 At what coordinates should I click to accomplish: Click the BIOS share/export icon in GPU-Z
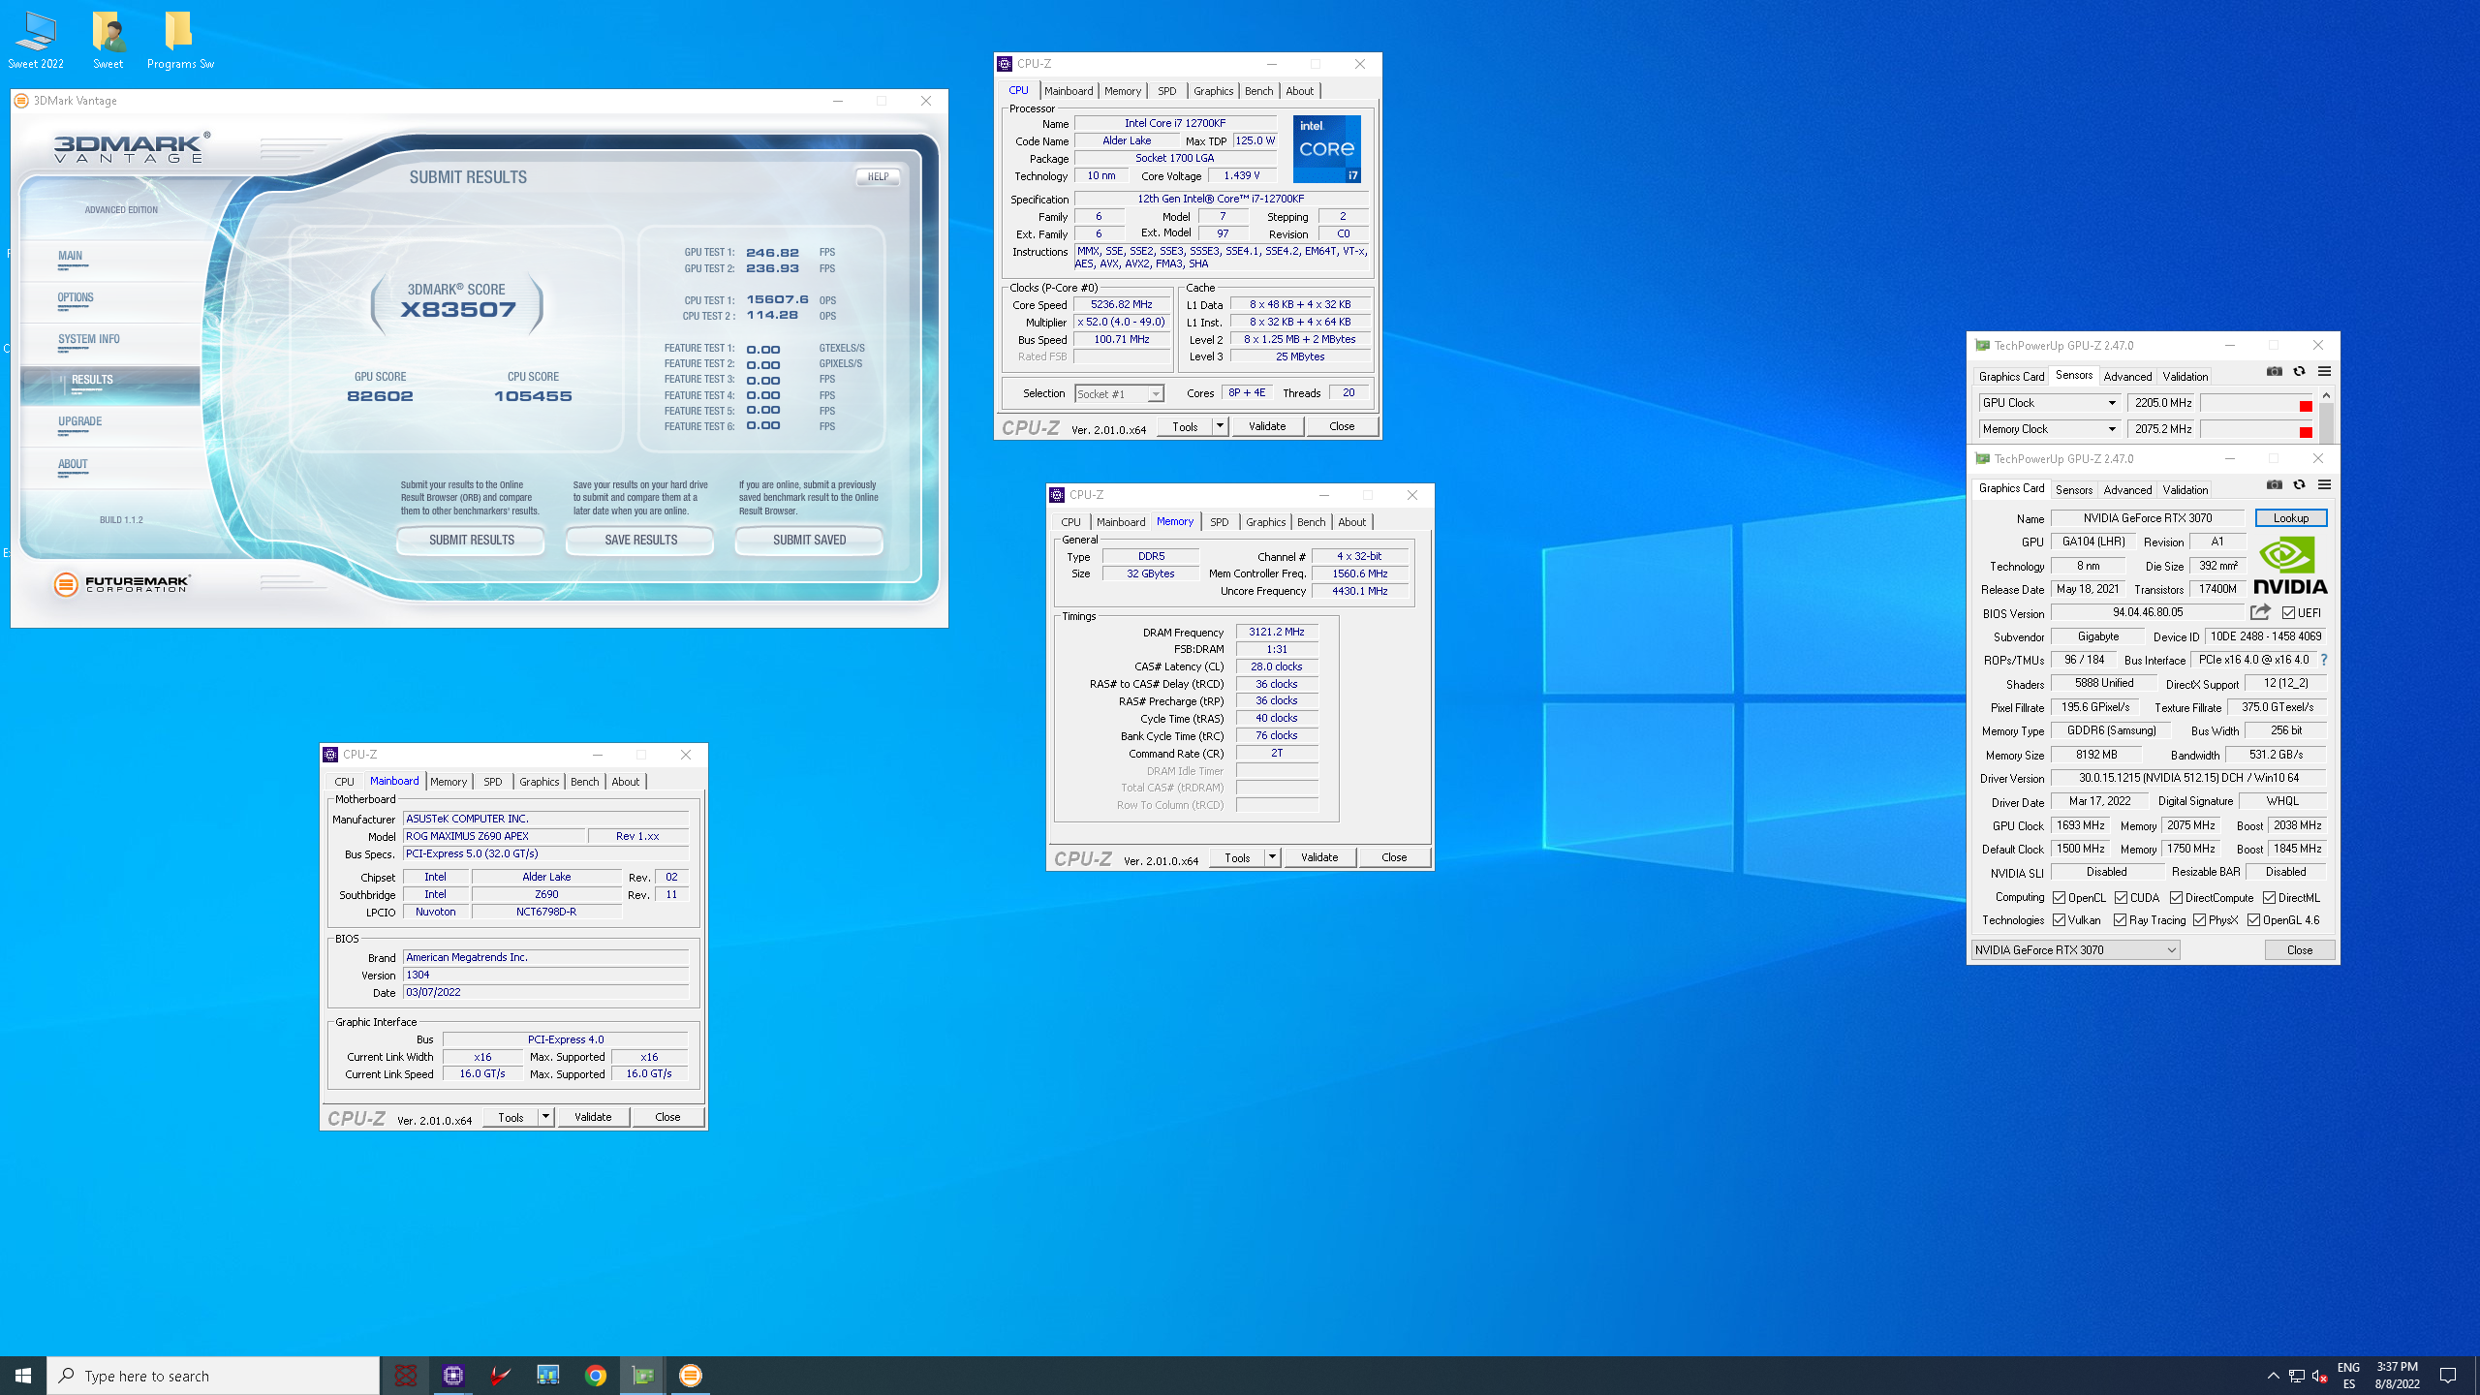click(x=2260, y=612)
